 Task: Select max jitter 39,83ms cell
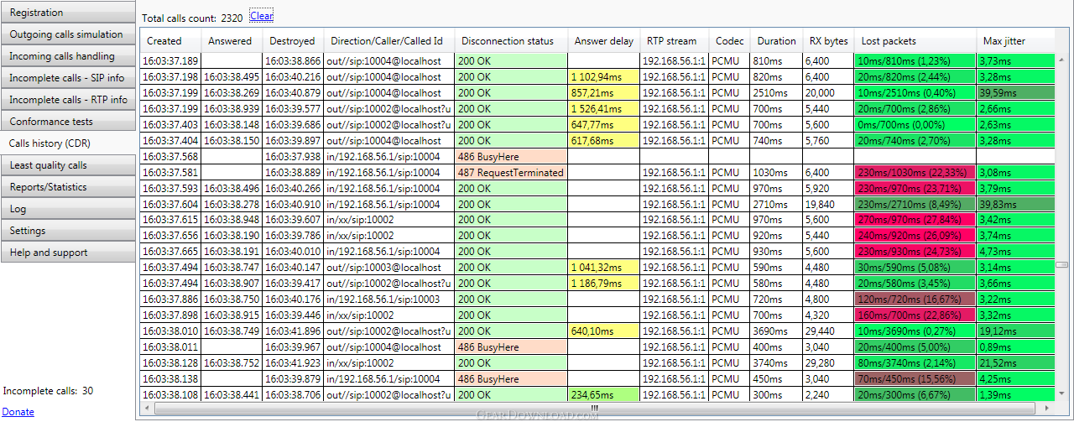pyautogui.click(x=1015, y=204)
